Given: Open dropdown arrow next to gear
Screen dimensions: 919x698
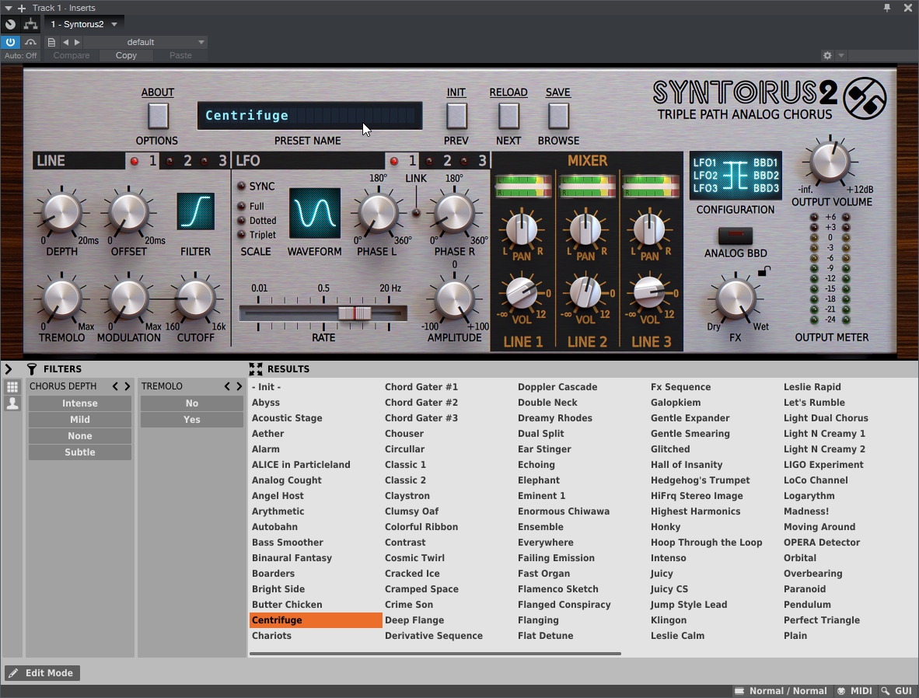Looking at the screenshot, I should [x=841, y=55].
